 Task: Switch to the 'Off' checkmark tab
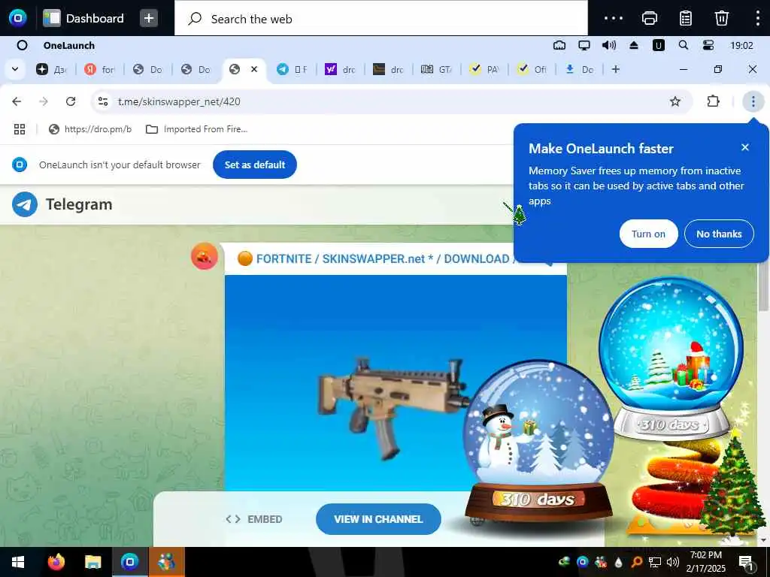[x=532, y=69]
